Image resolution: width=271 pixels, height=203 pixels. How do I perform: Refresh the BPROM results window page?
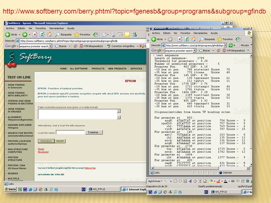(x=187, y=39)
